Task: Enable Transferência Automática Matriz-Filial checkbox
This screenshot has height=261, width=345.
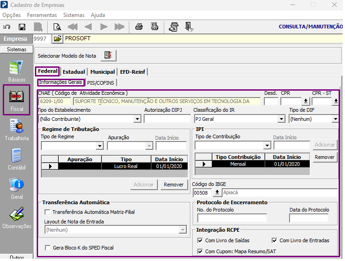Action: 47,212
